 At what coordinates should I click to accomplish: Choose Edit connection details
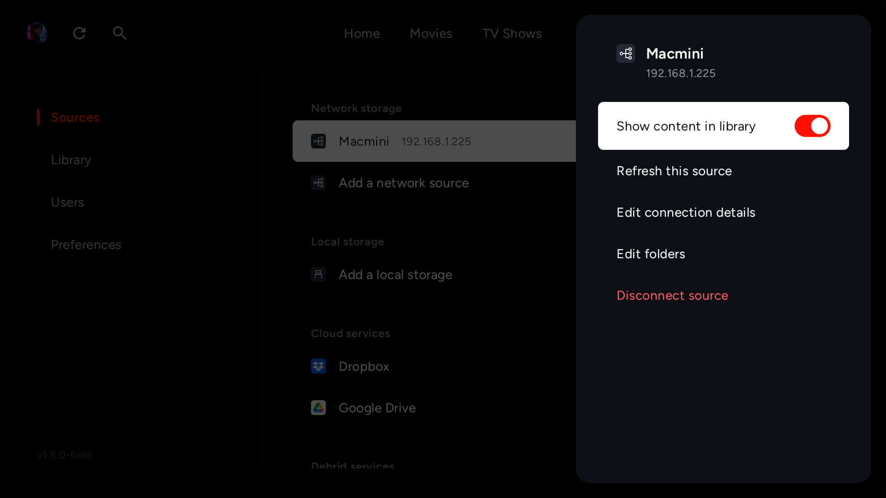coord(686,212)
